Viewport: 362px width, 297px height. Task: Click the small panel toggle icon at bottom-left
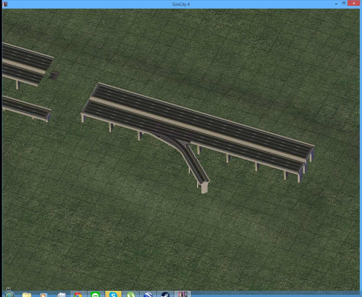pos(8,289)
